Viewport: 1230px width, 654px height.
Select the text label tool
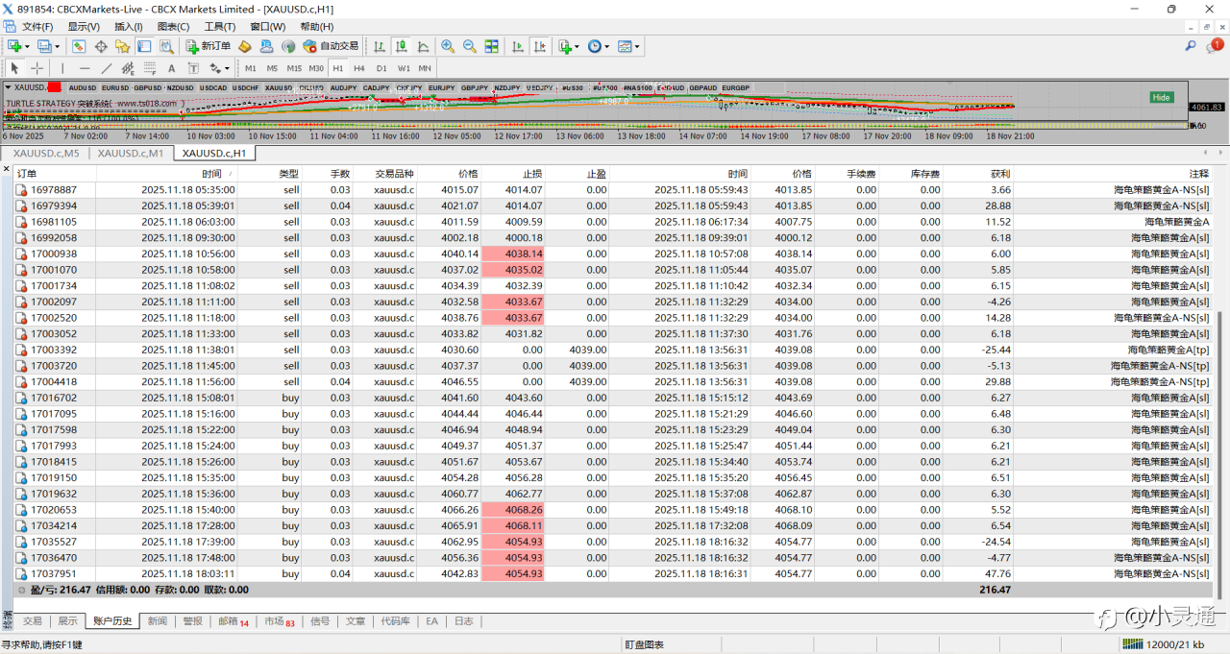tap(193, 68)
